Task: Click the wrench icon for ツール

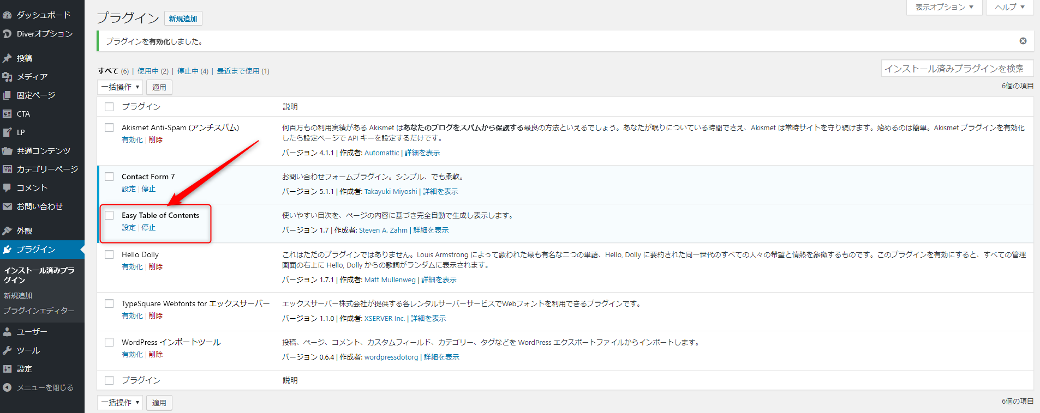Action: (7, 350)
